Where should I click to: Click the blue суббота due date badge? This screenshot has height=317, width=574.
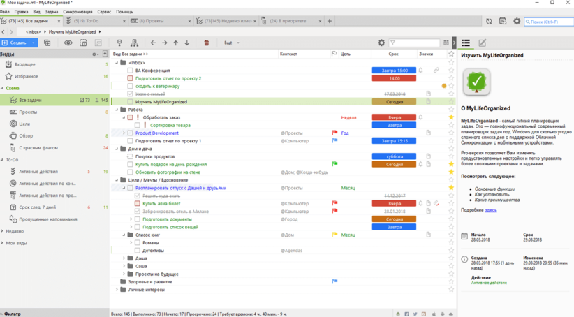click(394, 156)
